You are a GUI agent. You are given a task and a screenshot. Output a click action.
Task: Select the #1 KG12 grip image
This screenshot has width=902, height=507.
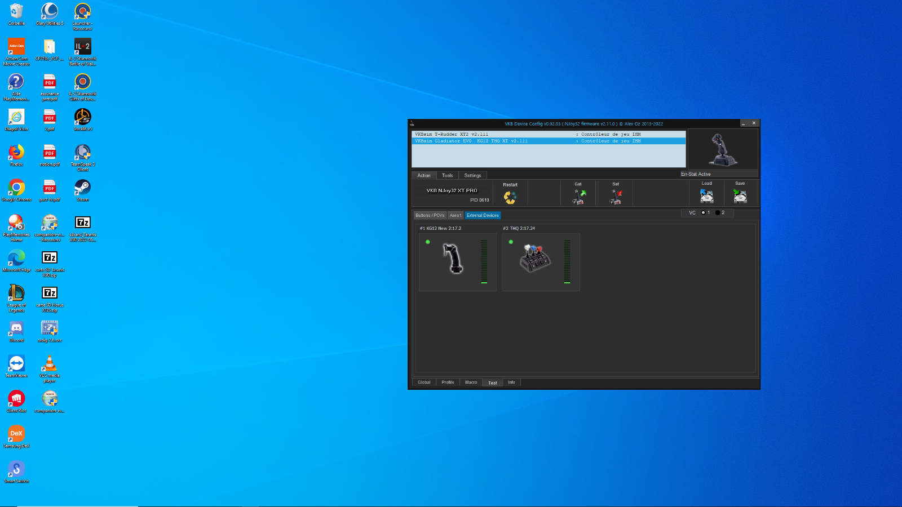[453, 258]
